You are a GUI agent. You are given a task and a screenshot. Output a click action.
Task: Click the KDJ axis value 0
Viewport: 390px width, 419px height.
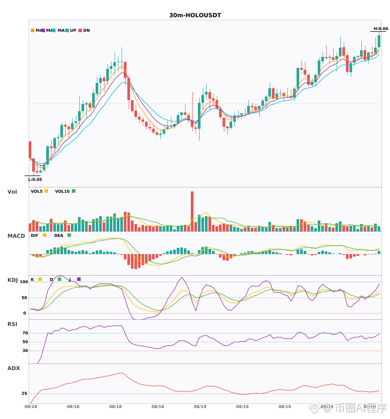point(25,313)
